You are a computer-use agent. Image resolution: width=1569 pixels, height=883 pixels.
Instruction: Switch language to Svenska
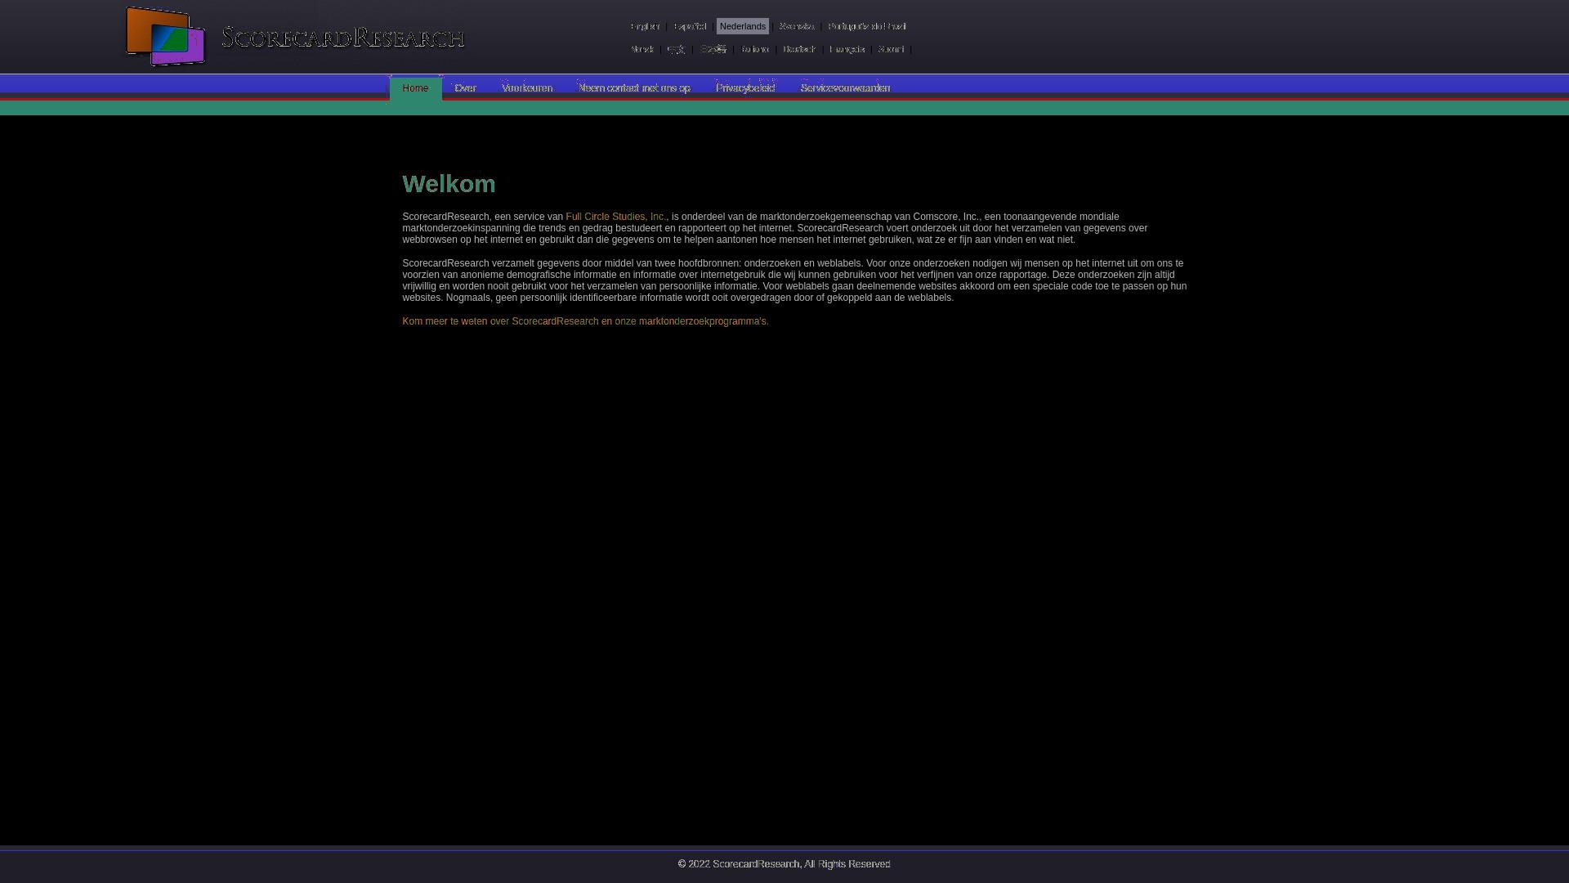pos(797,26)
